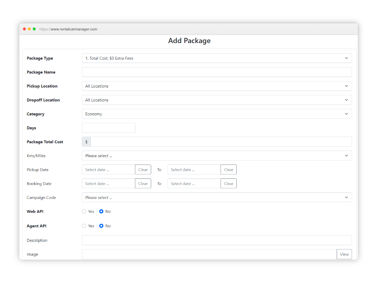View the package image
Viewport: 377px width, 283px height.
(344, 254)
